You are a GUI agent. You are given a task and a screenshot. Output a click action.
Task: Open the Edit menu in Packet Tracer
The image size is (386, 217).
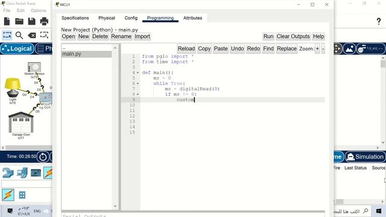[x=21, y=11]
